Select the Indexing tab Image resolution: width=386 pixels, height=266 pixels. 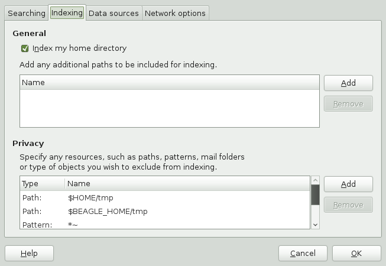tap(67, 12)
